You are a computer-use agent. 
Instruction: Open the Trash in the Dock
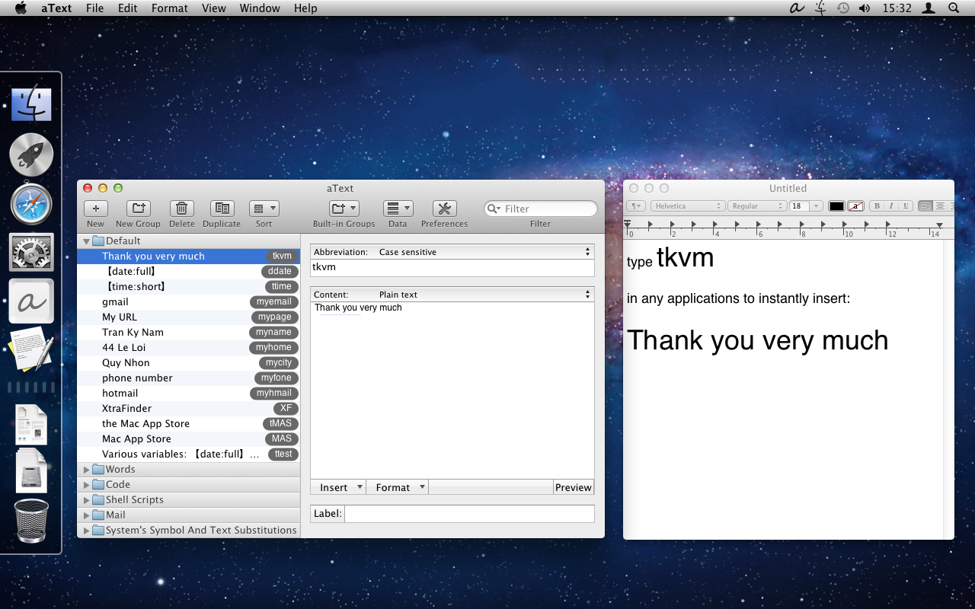(x=31, y=521)
